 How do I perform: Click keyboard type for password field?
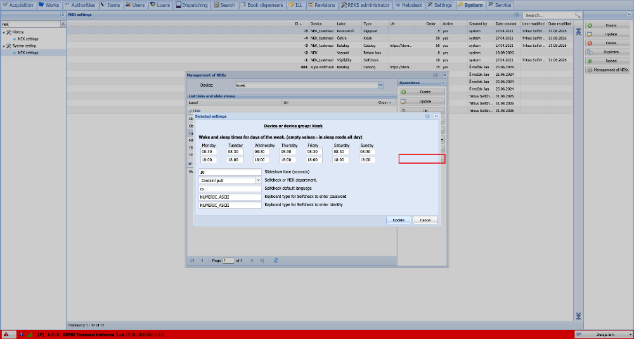(x=230, y=197)
